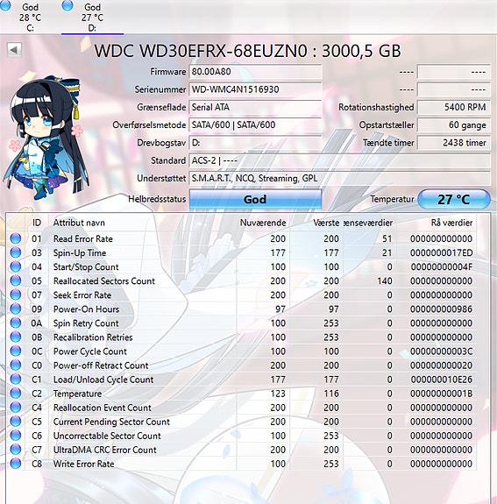Select the UltraDMA CRC Error Count row
The image size is (497, 504).
point(241,450)
